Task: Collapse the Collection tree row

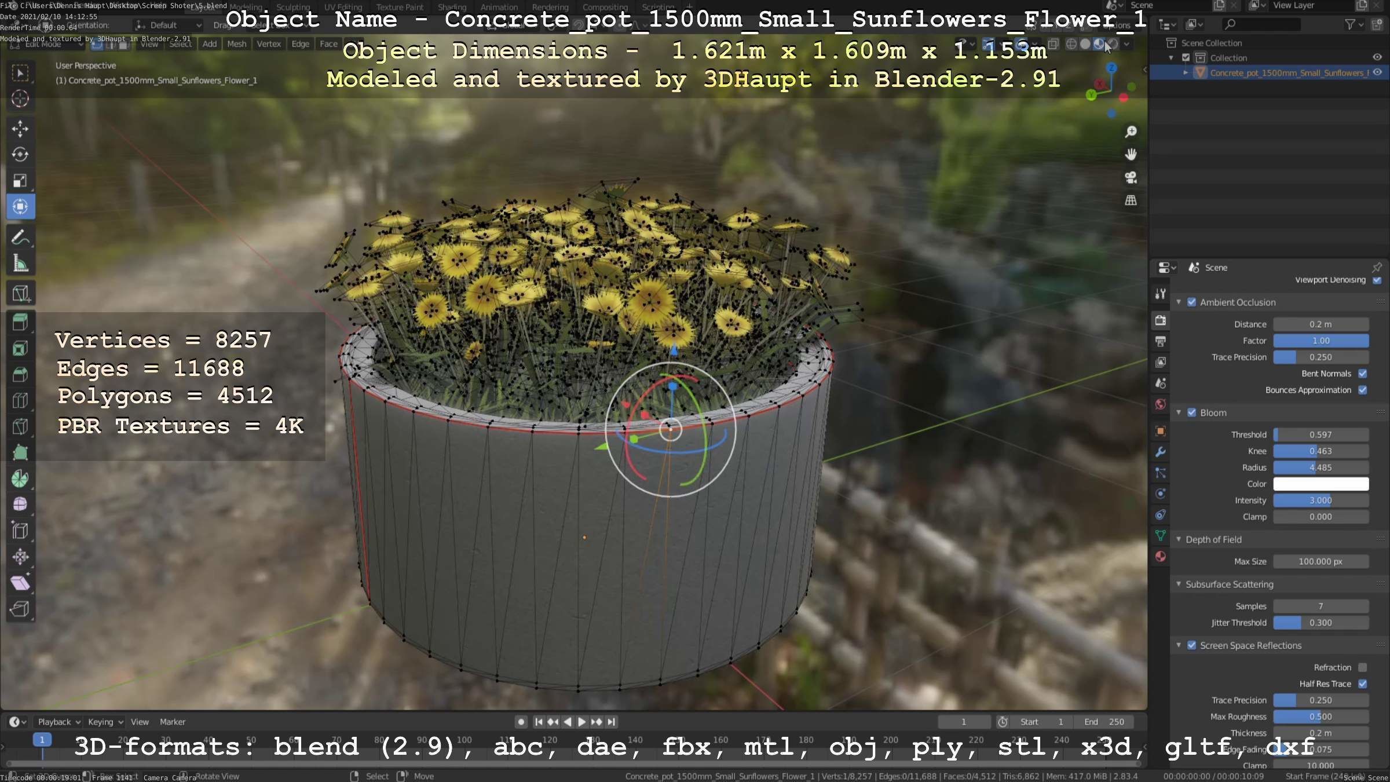Action: pyautogui.click(x=1171, y=58)
